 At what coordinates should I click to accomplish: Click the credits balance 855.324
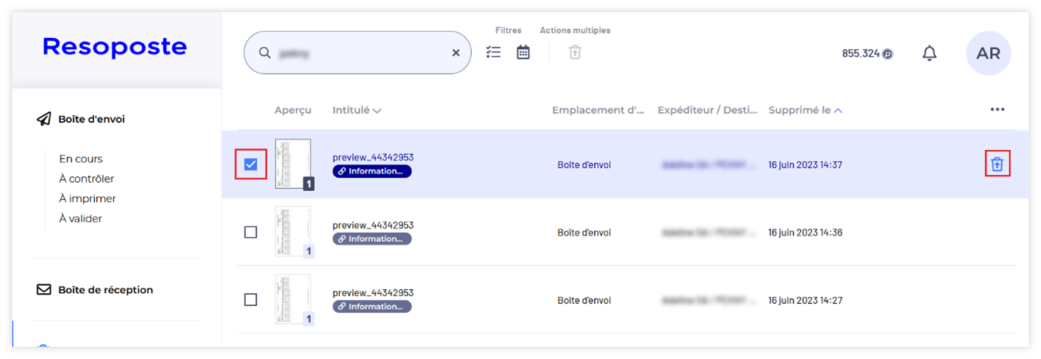point(866,54)
